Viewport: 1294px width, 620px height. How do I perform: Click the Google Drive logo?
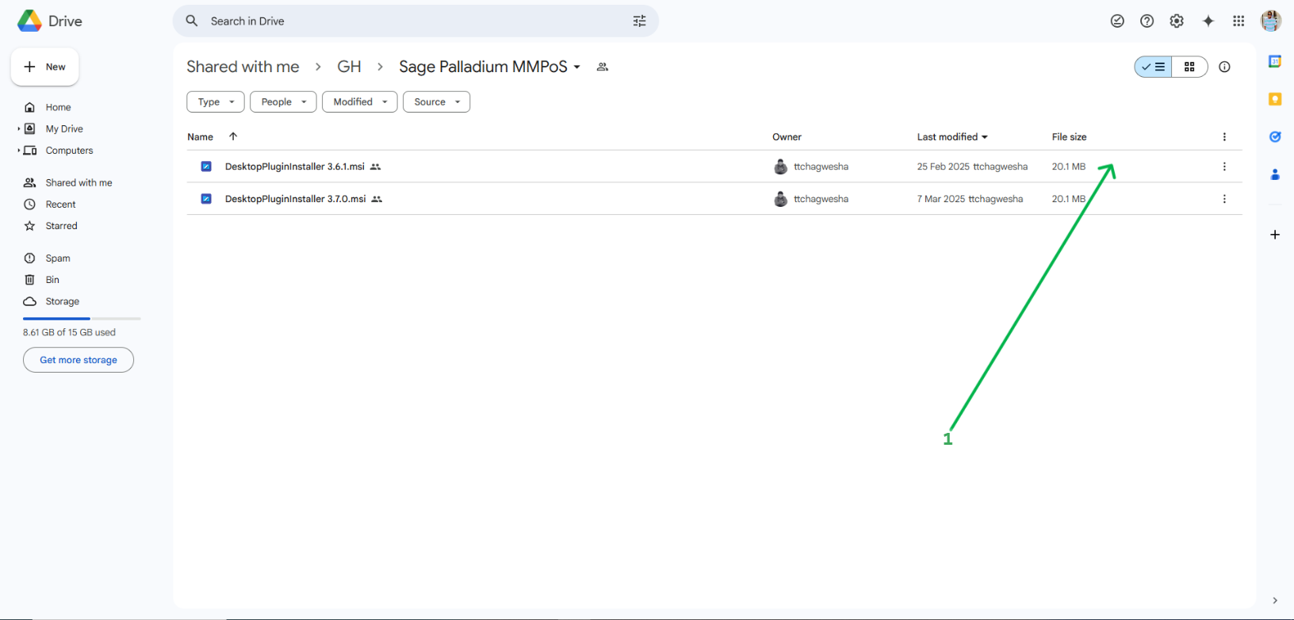pyautogui.click(x=29, y=21)
